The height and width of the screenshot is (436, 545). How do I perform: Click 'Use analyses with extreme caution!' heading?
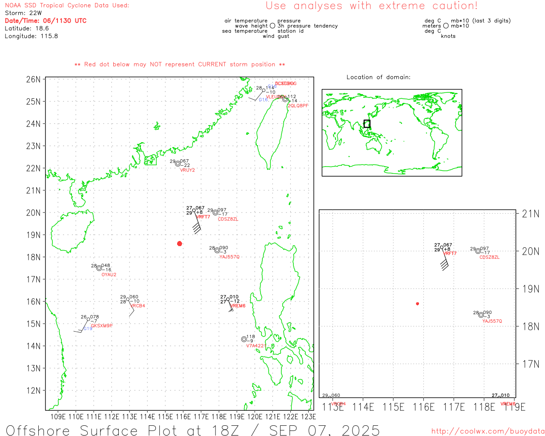pos(372,6)
